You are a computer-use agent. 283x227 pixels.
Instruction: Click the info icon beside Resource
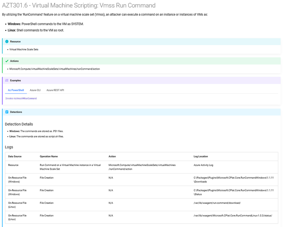(7, 41)
